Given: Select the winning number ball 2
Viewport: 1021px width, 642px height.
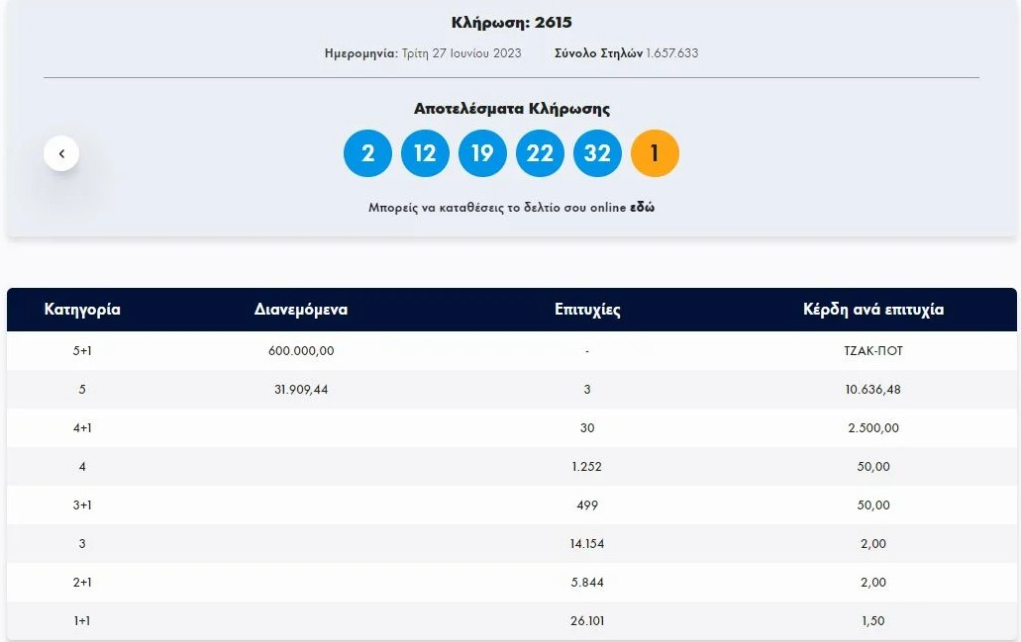Looking at the screenshot, I should point(366,153).
